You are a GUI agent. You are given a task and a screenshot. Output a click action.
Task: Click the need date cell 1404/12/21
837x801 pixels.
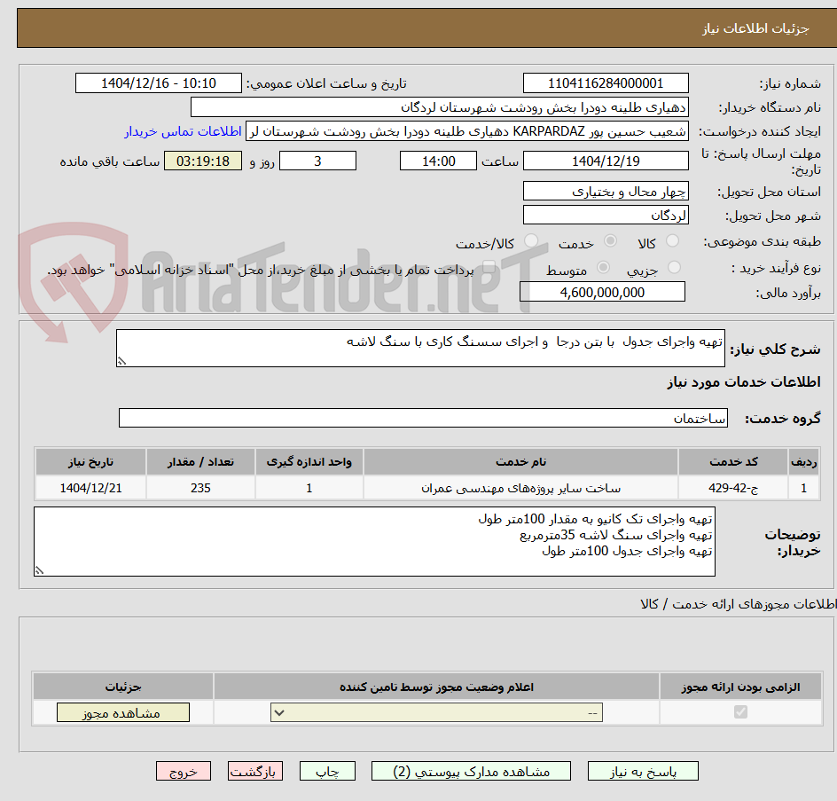pos(90,488)
